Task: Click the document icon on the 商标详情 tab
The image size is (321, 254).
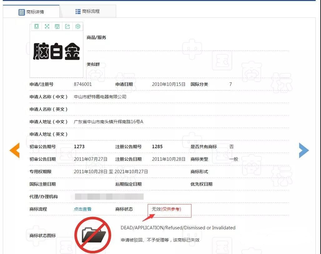Action: pyautogui.click(x=21, y=11)
